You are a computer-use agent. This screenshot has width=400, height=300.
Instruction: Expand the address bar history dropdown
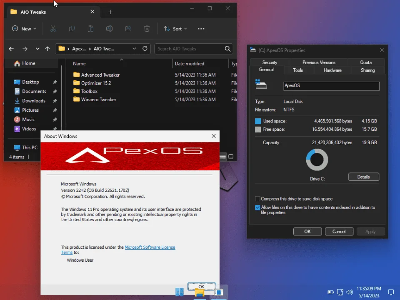click(x=134, y=48)
